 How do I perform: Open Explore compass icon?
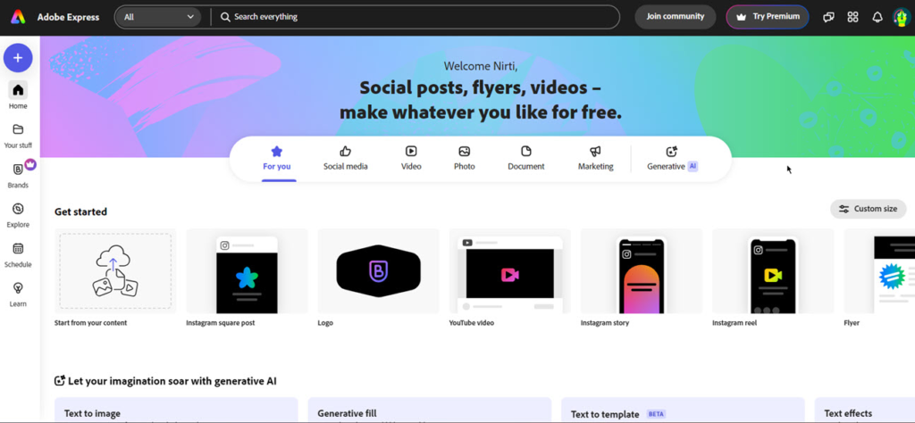(x=18, y=209)
